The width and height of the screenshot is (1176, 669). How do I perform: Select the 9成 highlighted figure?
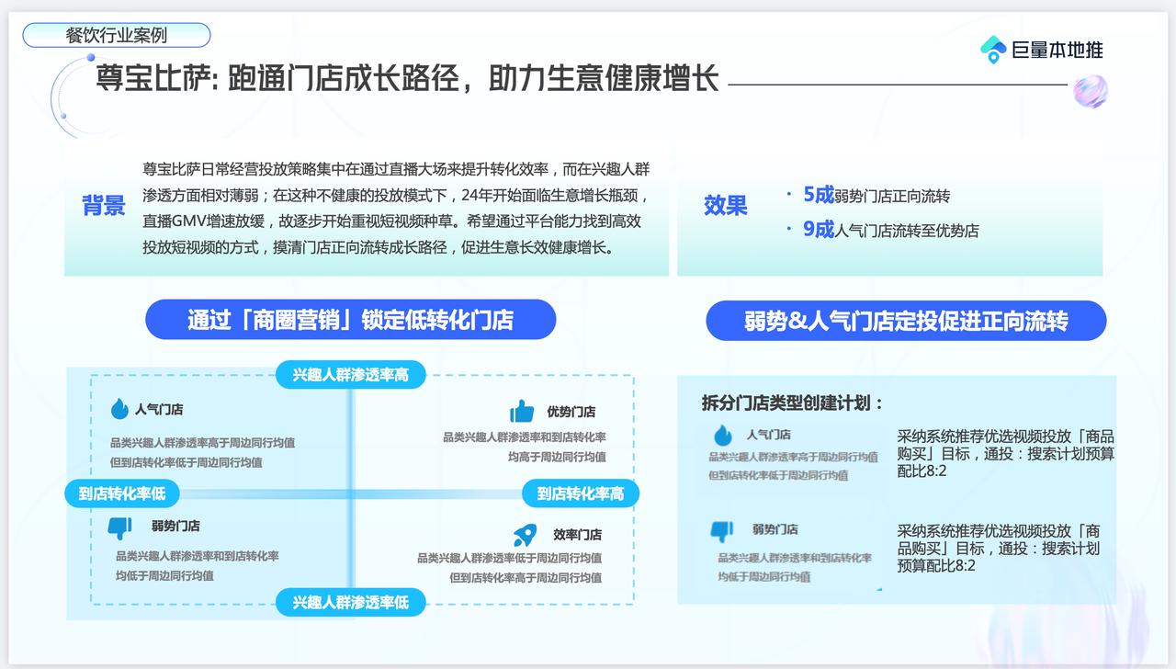[x=818, y=230]
